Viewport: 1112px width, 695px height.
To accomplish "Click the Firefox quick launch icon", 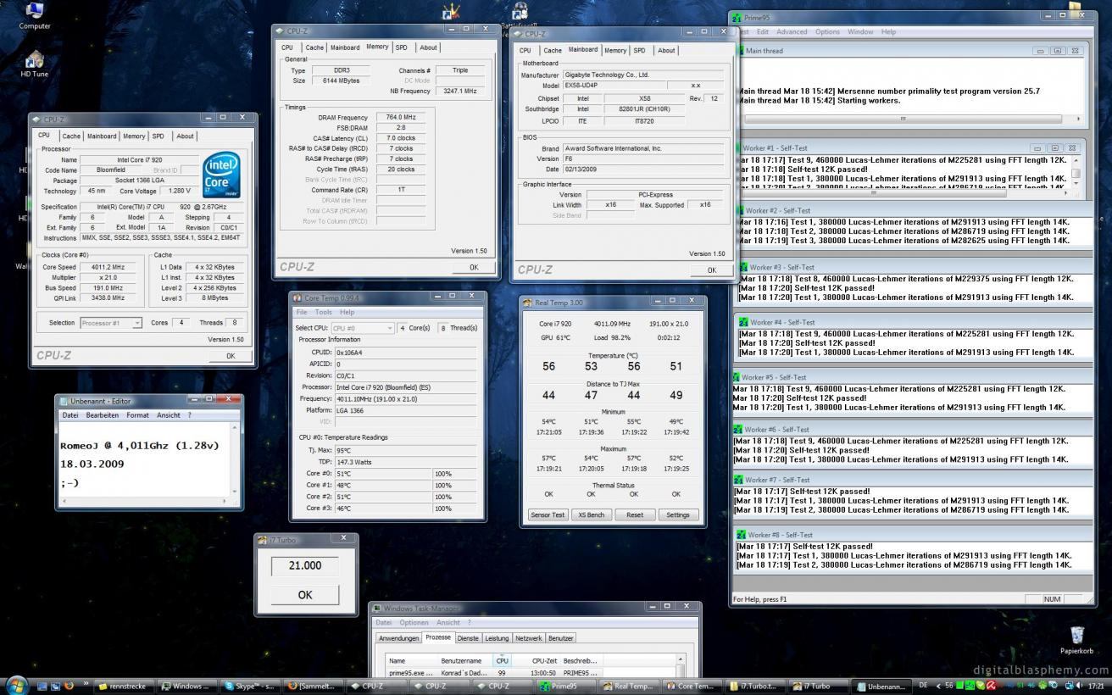I will (69, 686).
